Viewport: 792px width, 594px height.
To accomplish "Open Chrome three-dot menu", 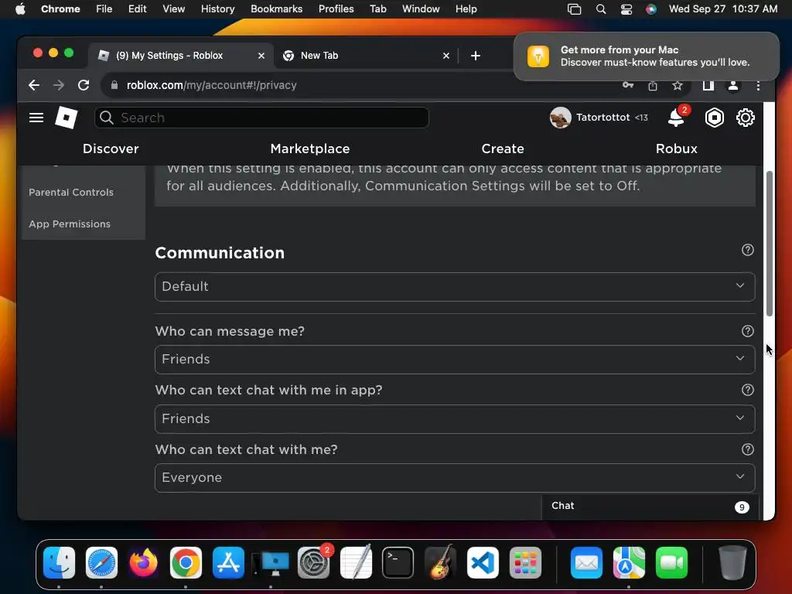I will pos(758,86).
